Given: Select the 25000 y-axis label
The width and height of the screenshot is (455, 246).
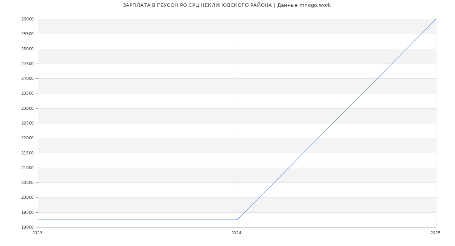Looking at the screenshot, I should click(x=27, y=49).
